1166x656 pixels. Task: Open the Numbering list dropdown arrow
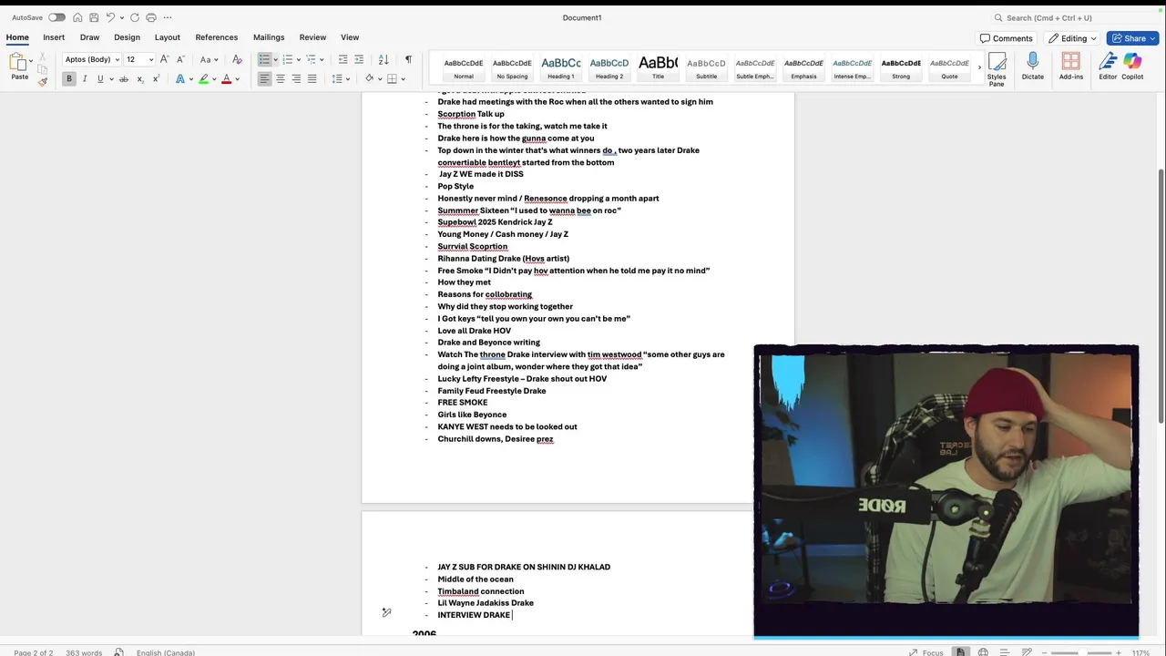coord(300,59)
